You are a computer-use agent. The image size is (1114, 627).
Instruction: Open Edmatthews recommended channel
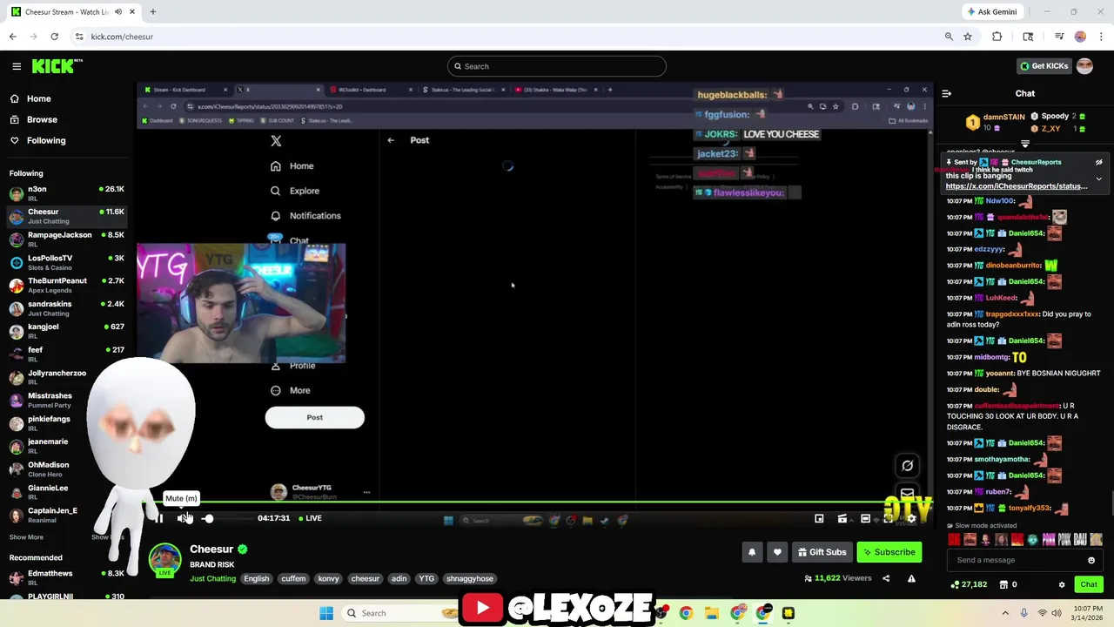click(66, 577)
